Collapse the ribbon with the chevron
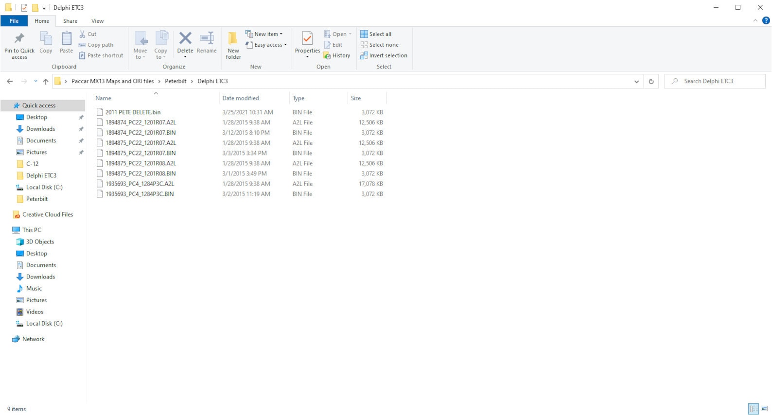The image size is (772, 415). [x=755, y=20]
